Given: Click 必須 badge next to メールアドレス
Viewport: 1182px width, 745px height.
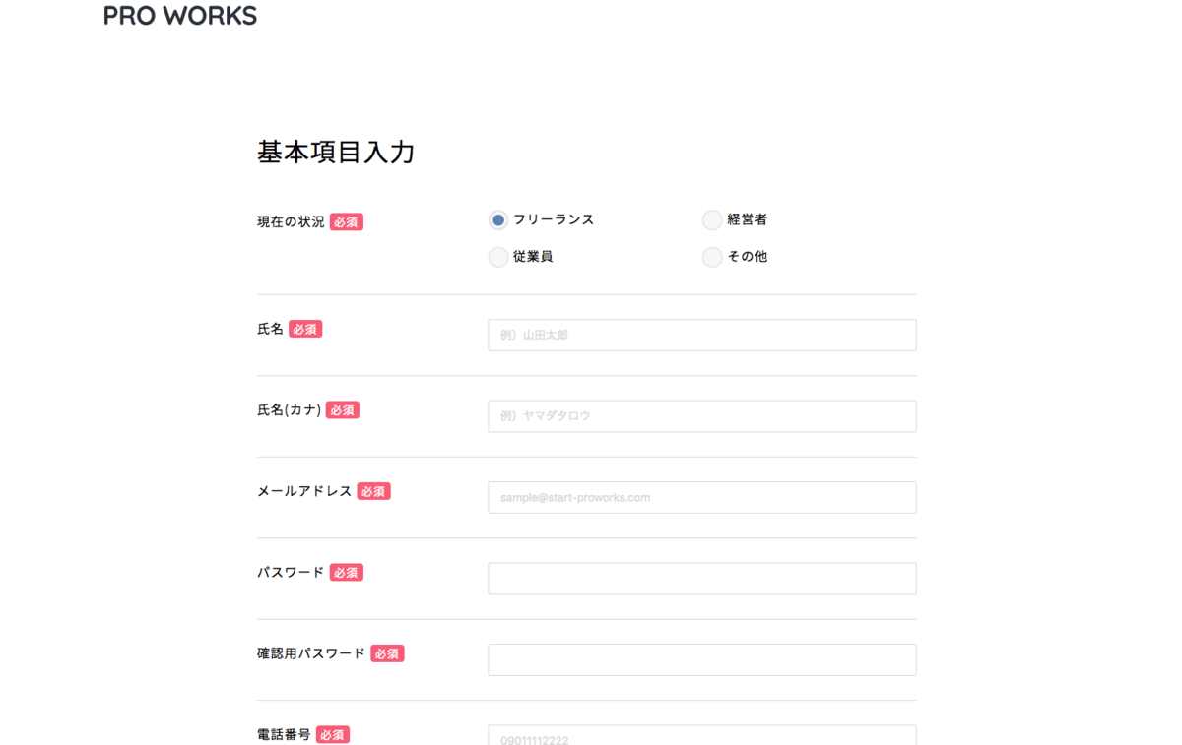Looking at the screenshot, I should tap(374, 491).
